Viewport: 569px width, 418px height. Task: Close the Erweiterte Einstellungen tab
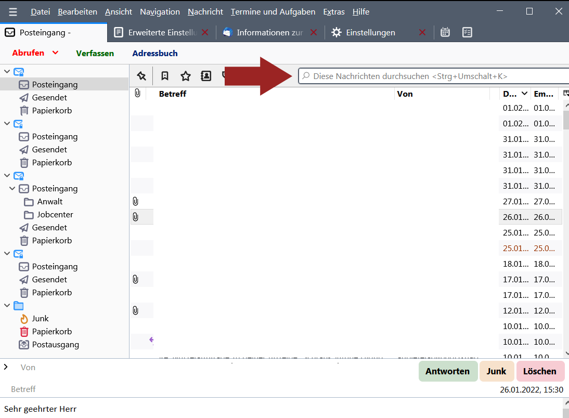coord(205,32)
